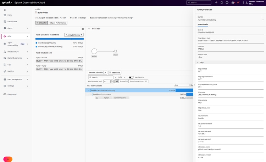Click the Agent Observability icon
Viewport: 266px width, 162px height.
coord(5,44)
